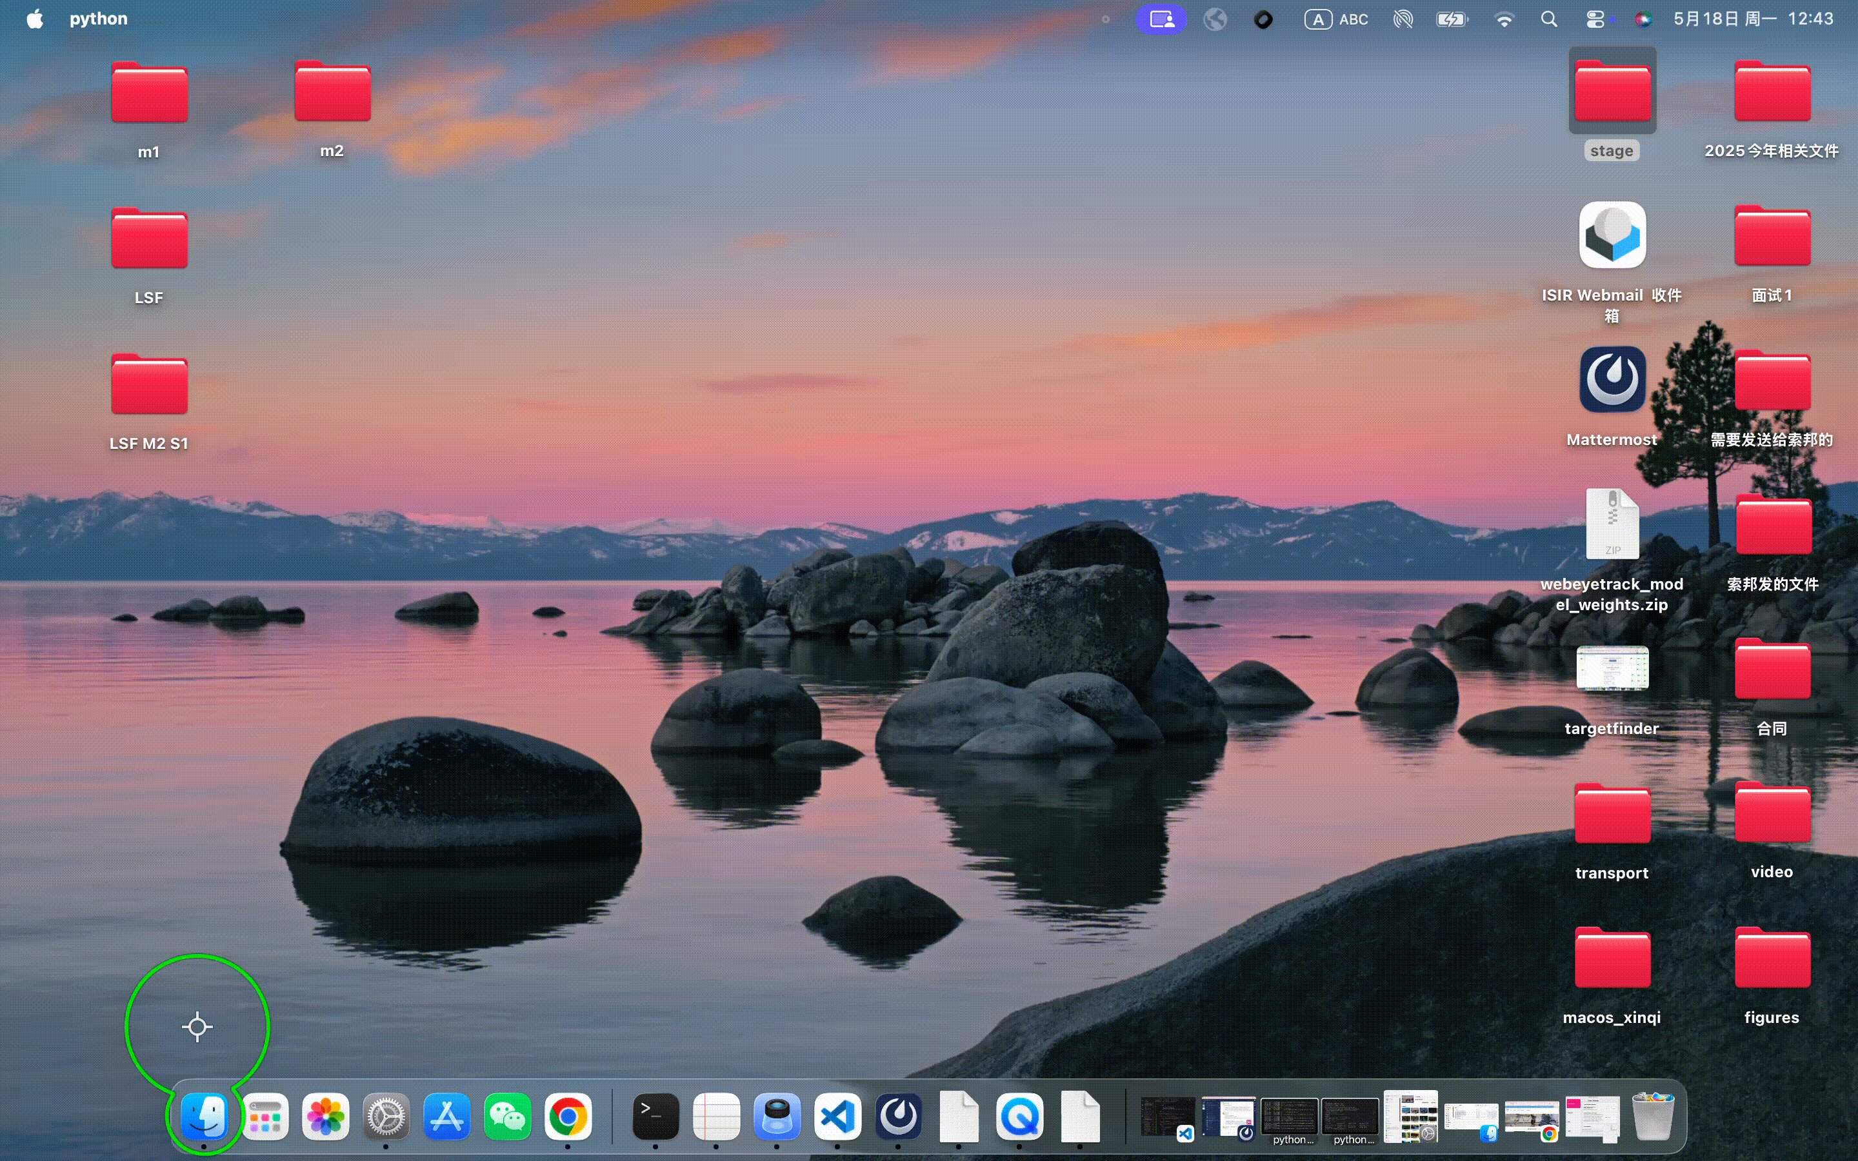The image size is (1858, 1161).
Task: Open the battery status menu
Action: pyautogui.click(x=1451, y=19)
